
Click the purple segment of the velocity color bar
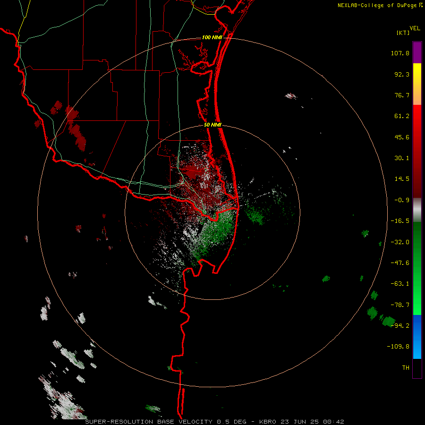417,52
